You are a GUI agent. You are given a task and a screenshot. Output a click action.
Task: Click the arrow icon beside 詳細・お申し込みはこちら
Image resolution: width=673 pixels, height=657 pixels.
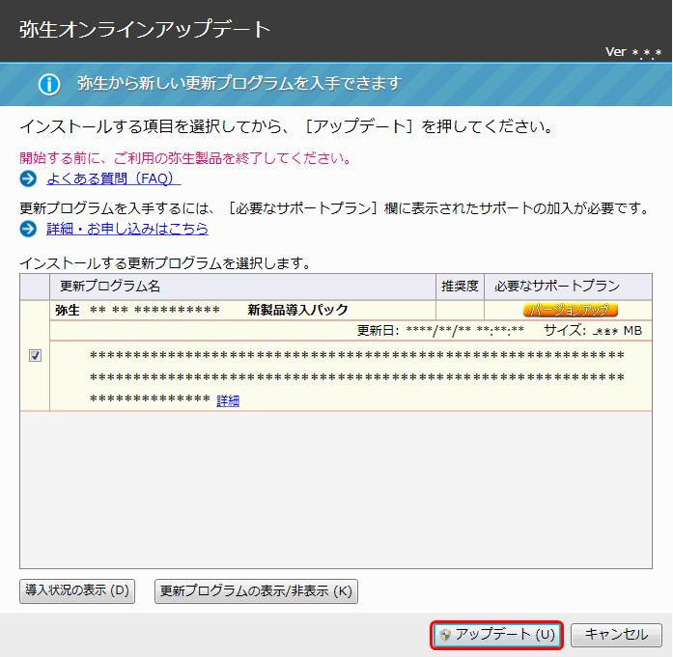pos(28,229)
